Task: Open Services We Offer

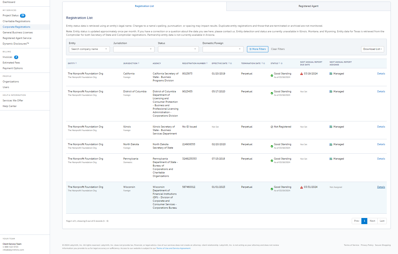Action: (x=13, y=101)
